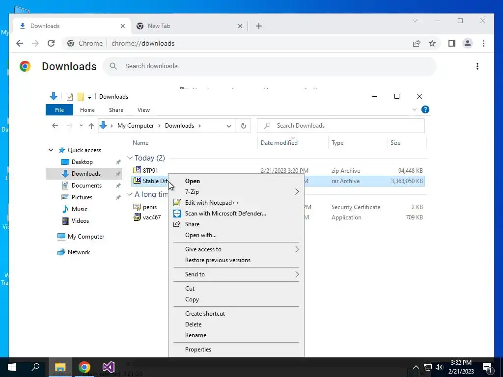Switch to Chrome on taskbar
Viewport: 503px width, 377px height.
[84, 367]
